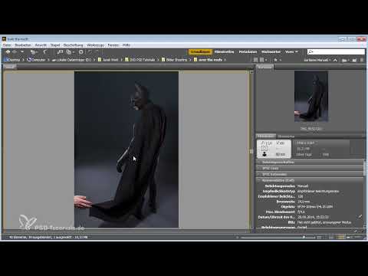Select the Stichwörter panel tab
Viewport: 368px width, 276px height.
[x=286, y=136]
